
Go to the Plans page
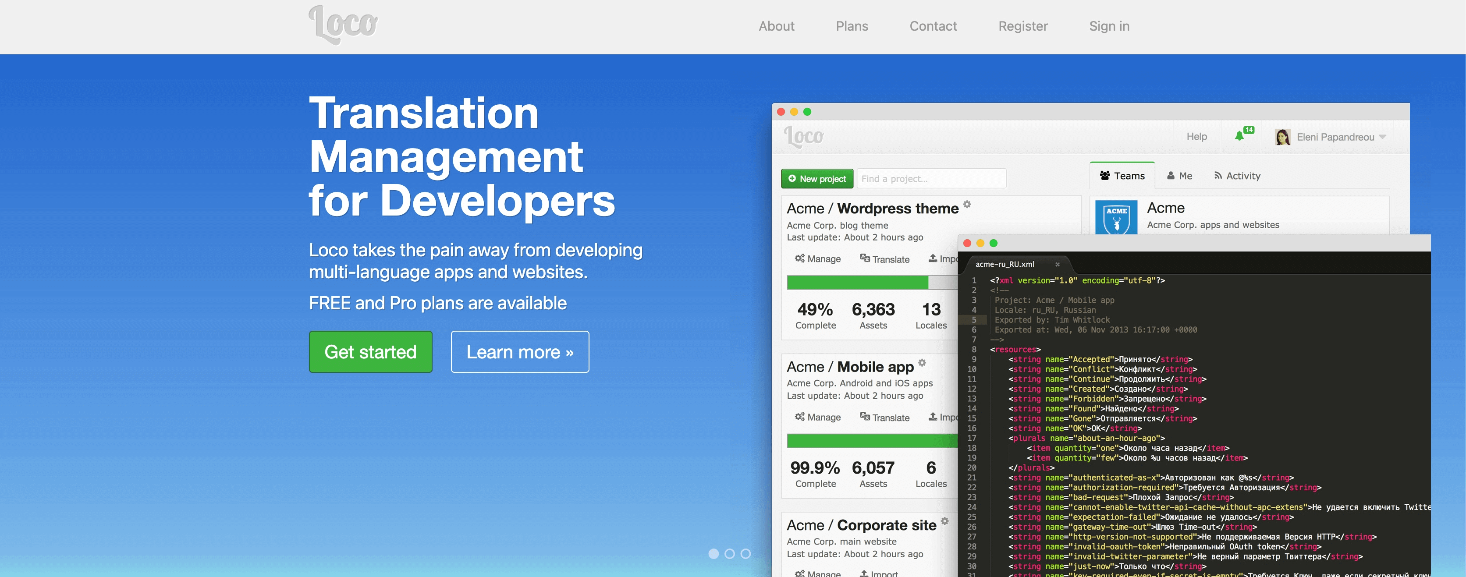(852, 26)
